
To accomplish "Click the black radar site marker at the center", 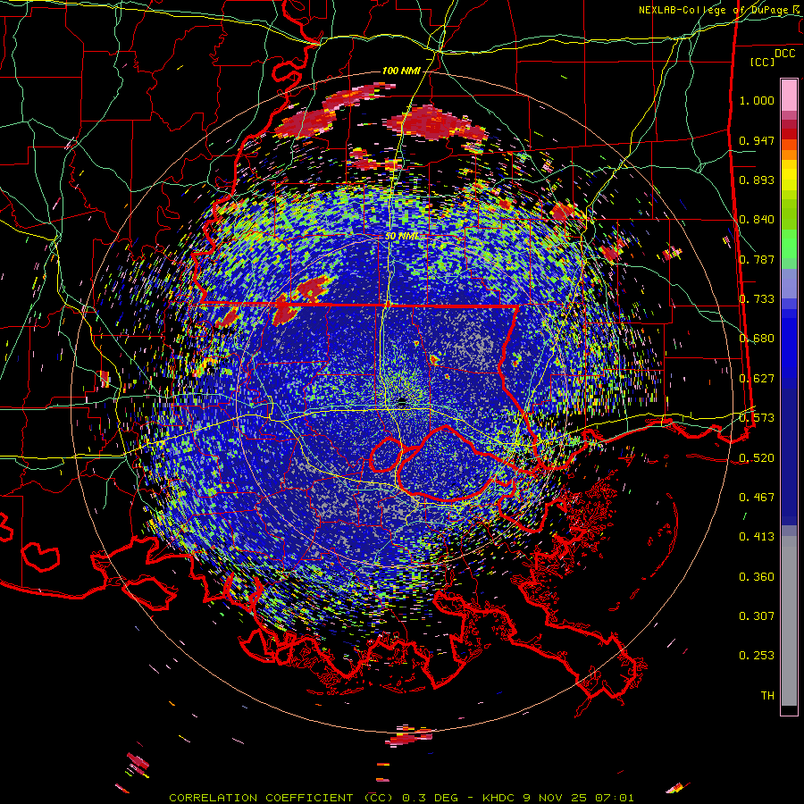I will (x=402, y=401).
